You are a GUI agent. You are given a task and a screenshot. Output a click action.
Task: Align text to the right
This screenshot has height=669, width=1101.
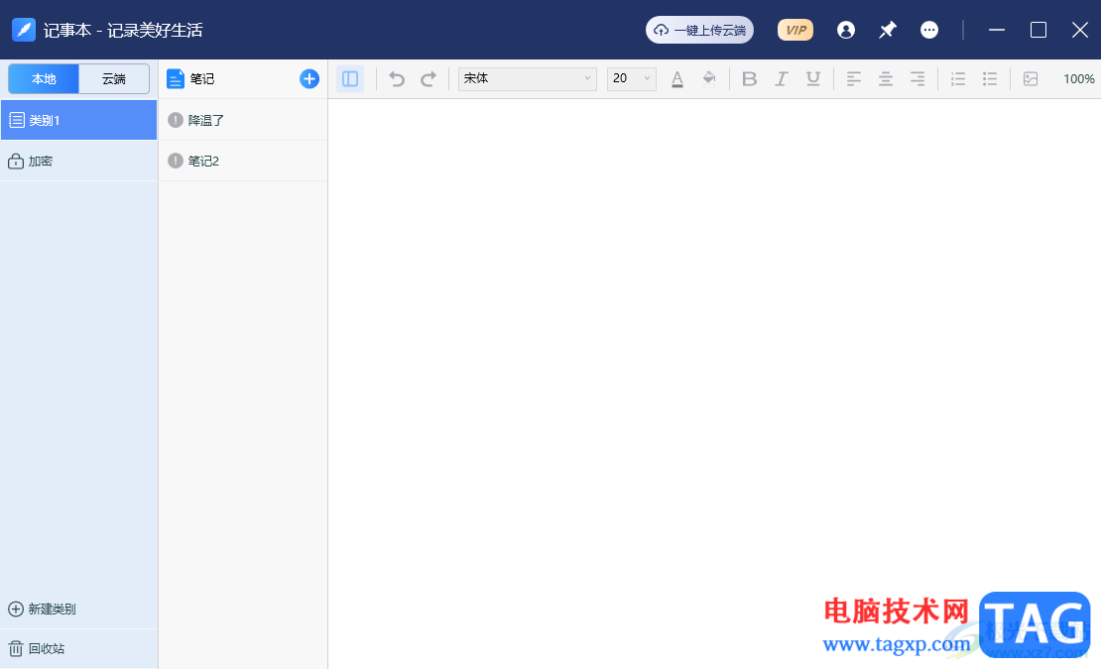click(x=917, y=78)
